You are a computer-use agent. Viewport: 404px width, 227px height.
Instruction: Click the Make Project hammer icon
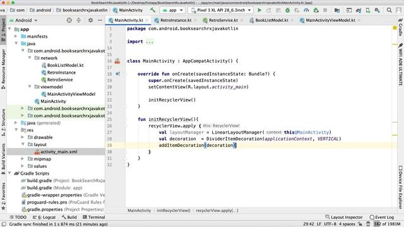point(153,10)
